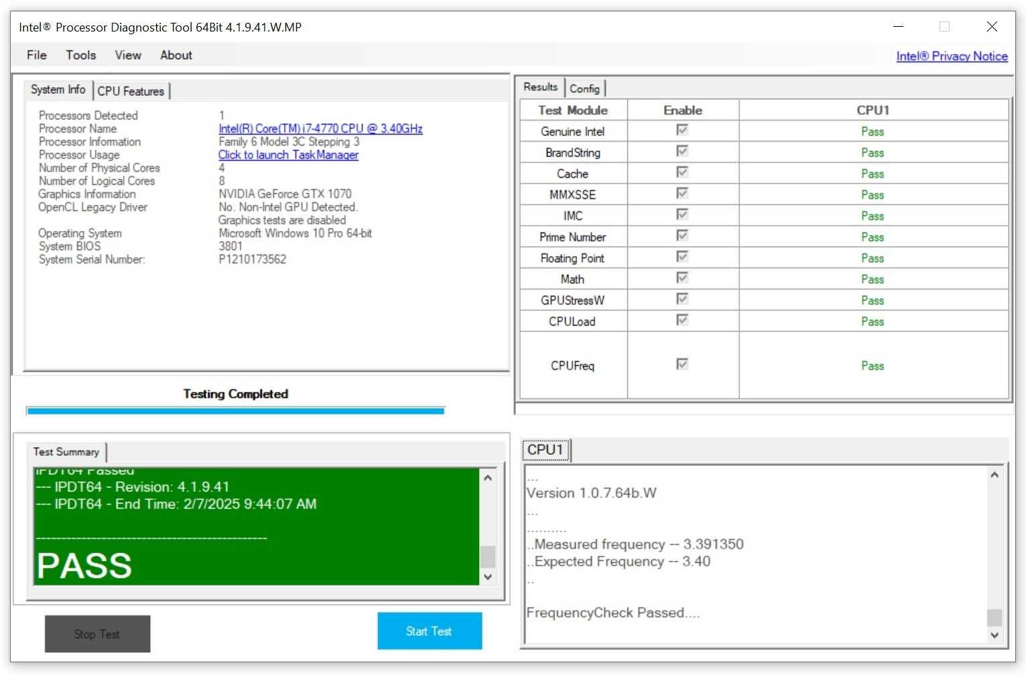Image resolution: width=1026 pixels, height=675 pixels.
Task: Click the CPU1 log scroll up arrow
Action: pos(995,475)
